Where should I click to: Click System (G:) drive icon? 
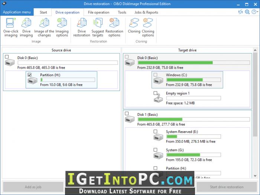tap(158, 156)
